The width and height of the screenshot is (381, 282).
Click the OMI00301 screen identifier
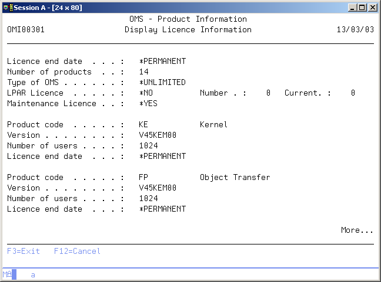tap(25, 30)
